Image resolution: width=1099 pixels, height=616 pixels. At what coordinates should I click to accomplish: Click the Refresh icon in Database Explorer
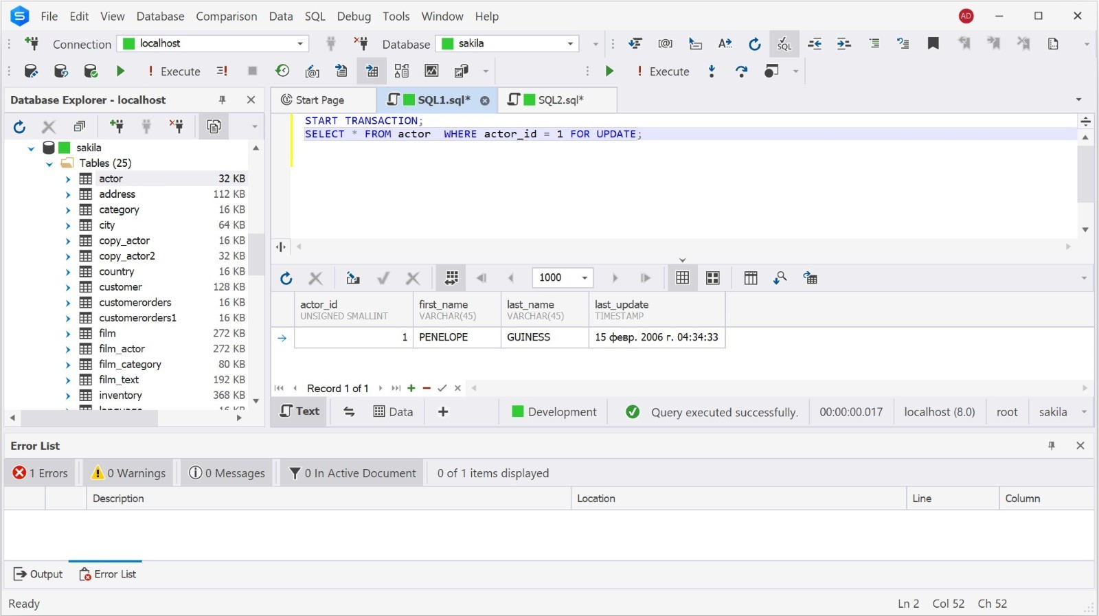[x=19, y=126]
